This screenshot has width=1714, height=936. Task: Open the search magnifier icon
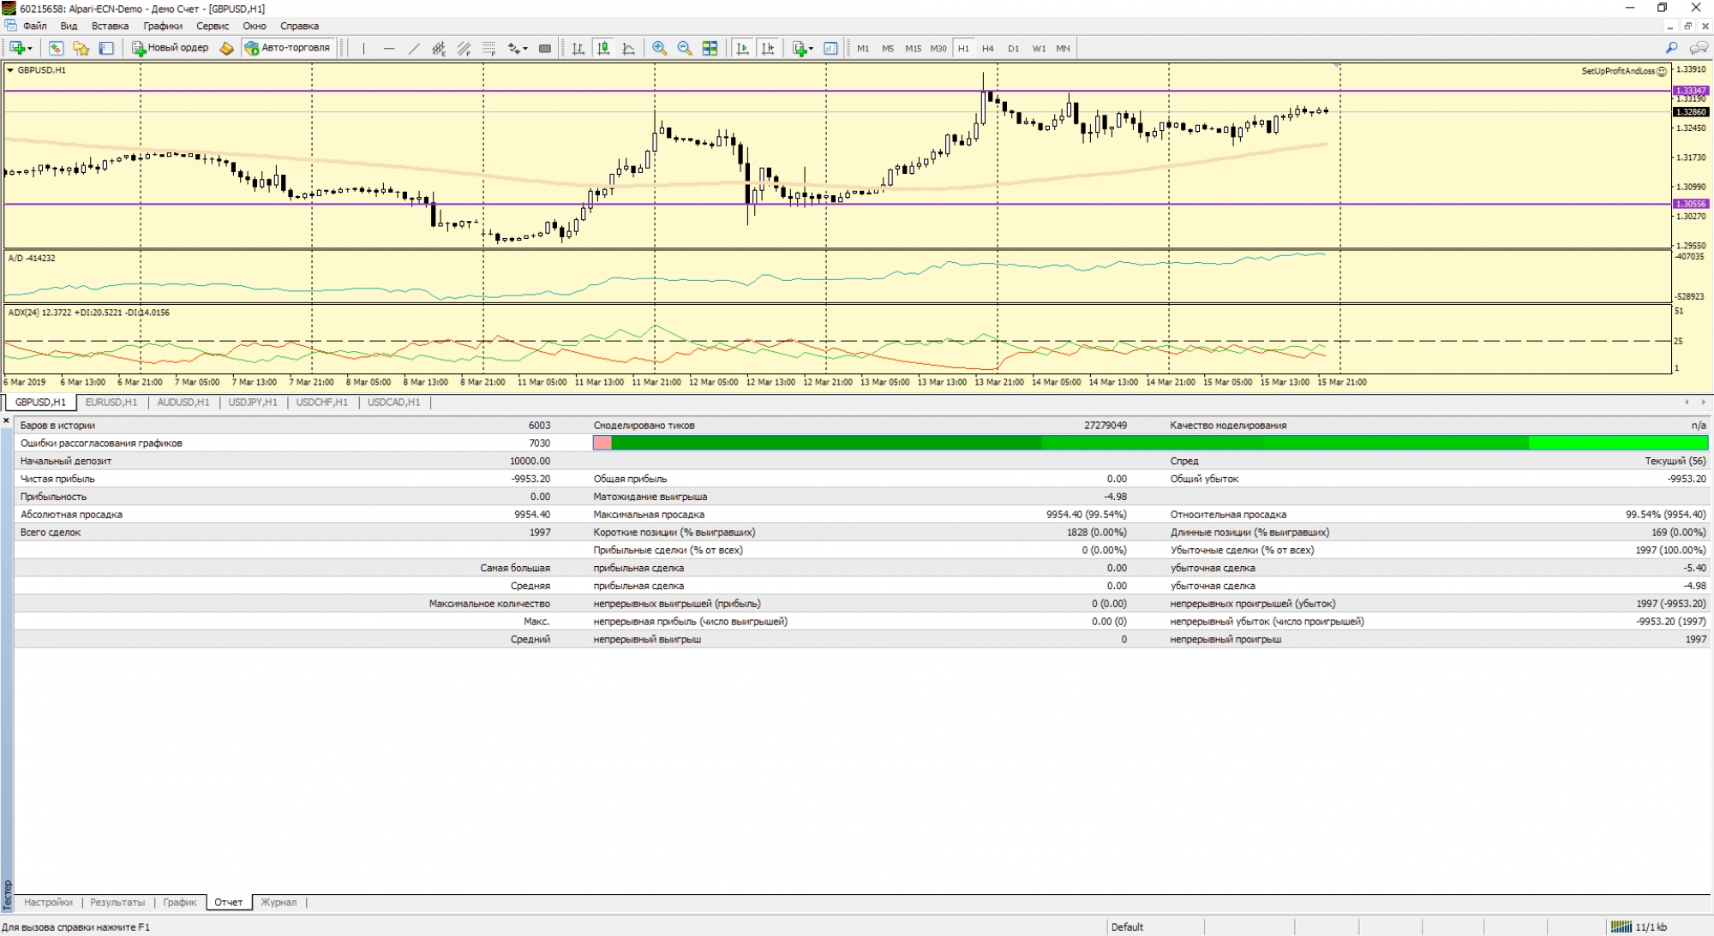[1671, 49]
